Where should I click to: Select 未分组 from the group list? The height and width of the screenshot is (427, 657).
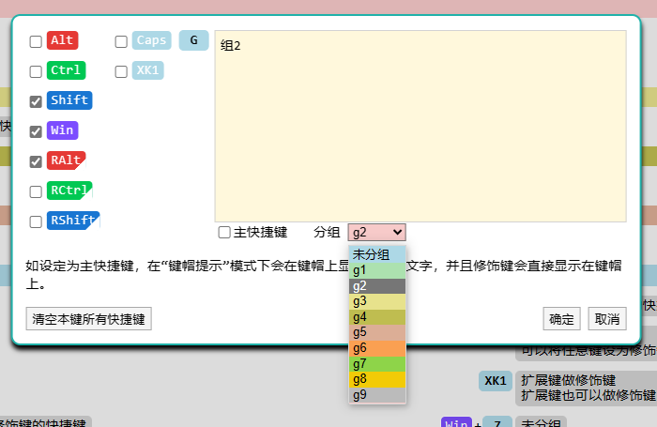pyautogui.click(x=376, y=254)
